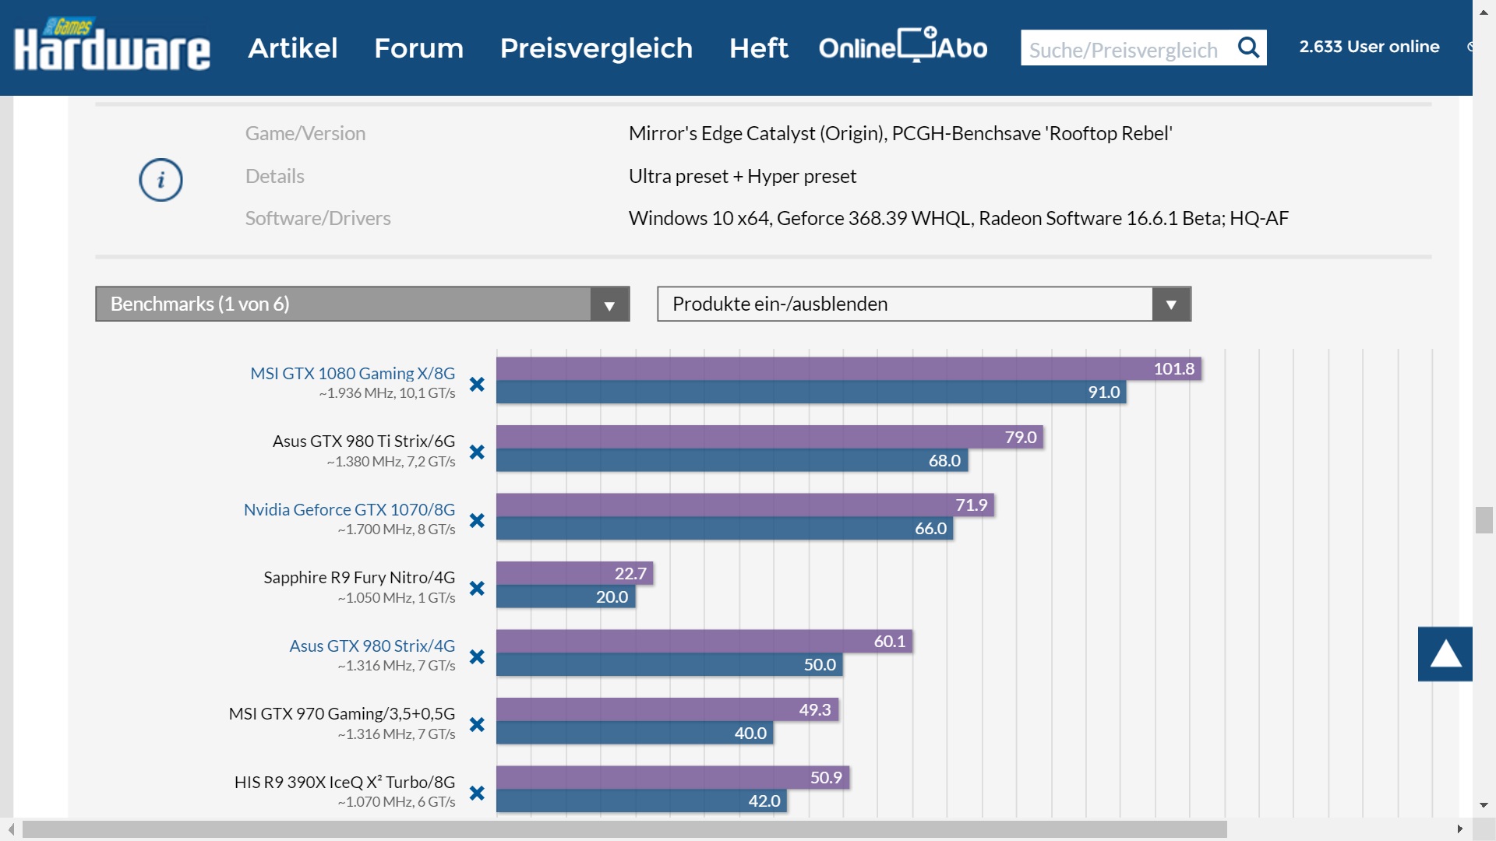Hide MSI GTX 970 Gaming entry
Viewport: 1496px width, 841px height.
(477, 724)
